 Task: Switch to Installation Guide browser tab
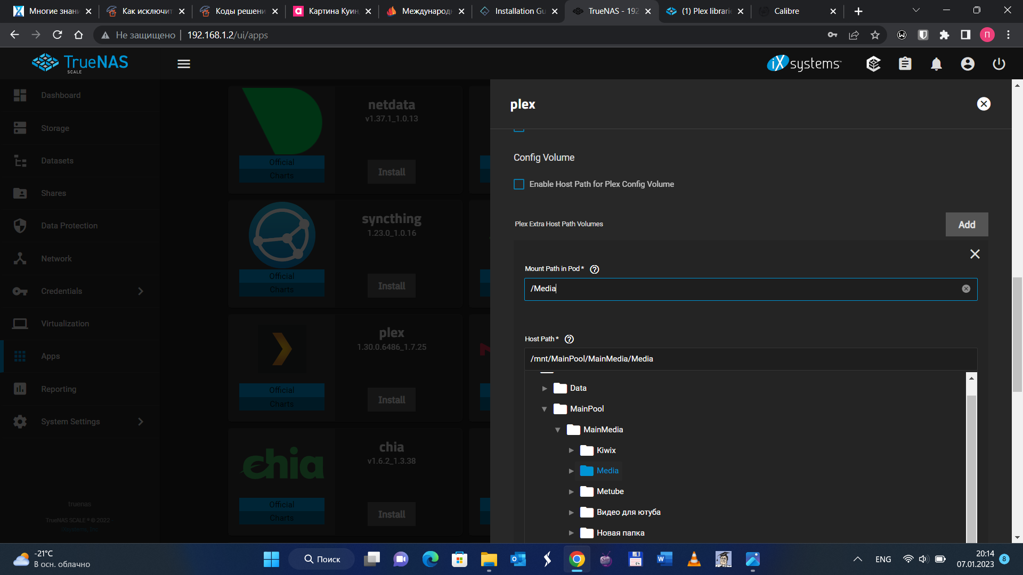tap(518, 11)
